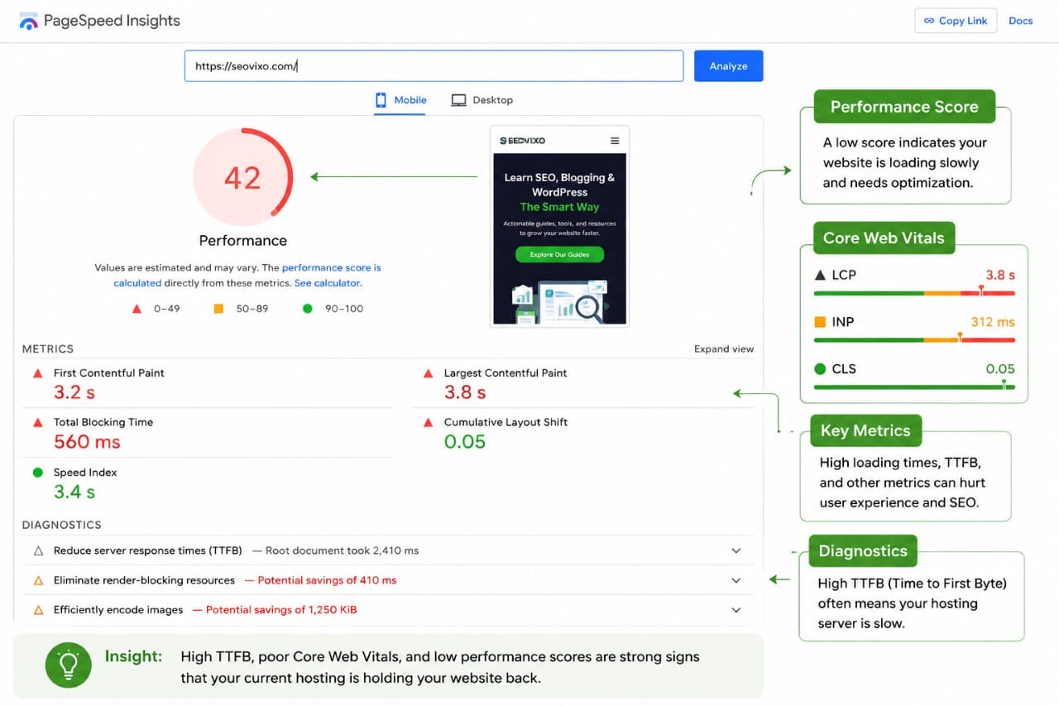Click the First Contentful Paint value 3.2 s
Screen dimensions: 1059x706
pos(74,392)
